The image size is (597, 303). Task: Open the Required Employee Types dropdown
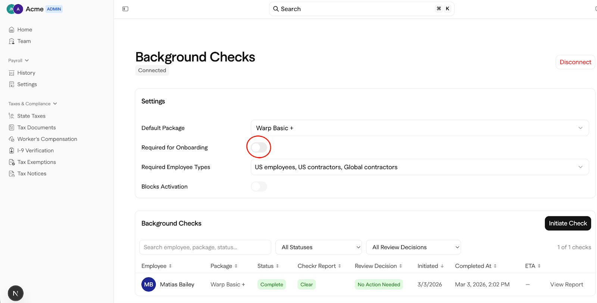pyautogui.click(x=420, y=167)
